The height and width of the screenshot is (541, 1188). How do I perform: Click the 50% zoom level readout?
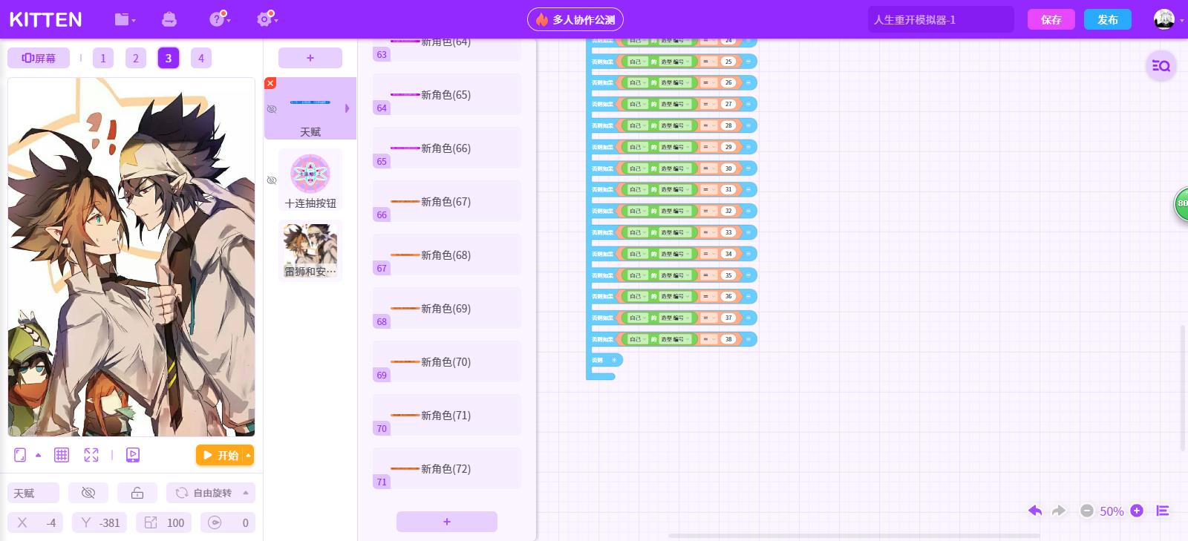(1112, 511)
